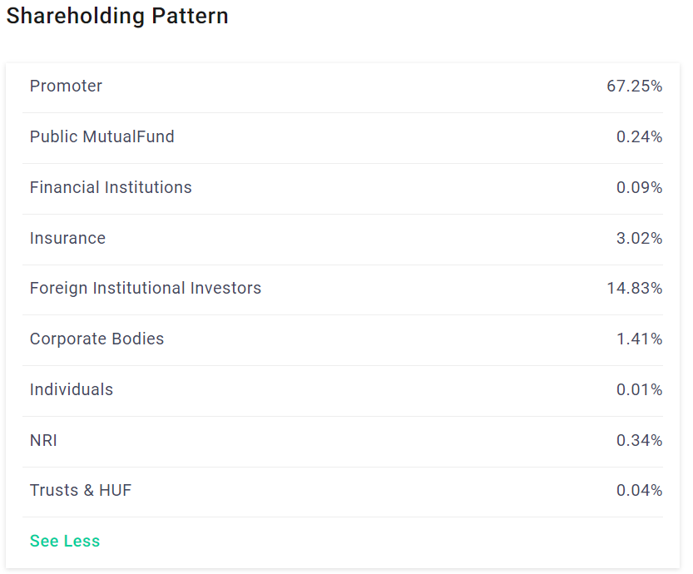Viewport: 693px width, 574px height.
Task: Click the Shareholding Pattern heading
Action: pyautogui.click(x=117, y=17)
